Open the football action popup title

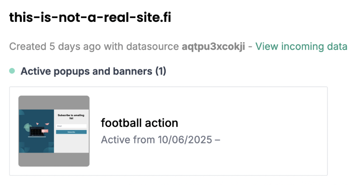pyautogui.click(x=139, y=122)
